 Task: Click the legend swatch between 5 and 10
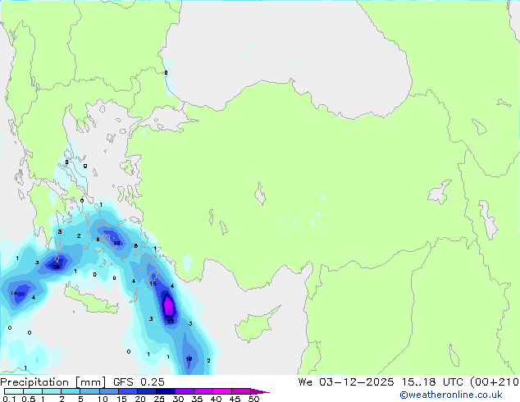click(89, 391)
